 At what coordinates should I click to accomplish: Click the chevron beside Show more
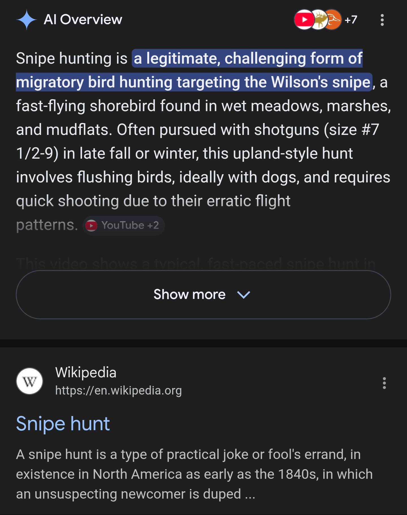pos(244,295)
